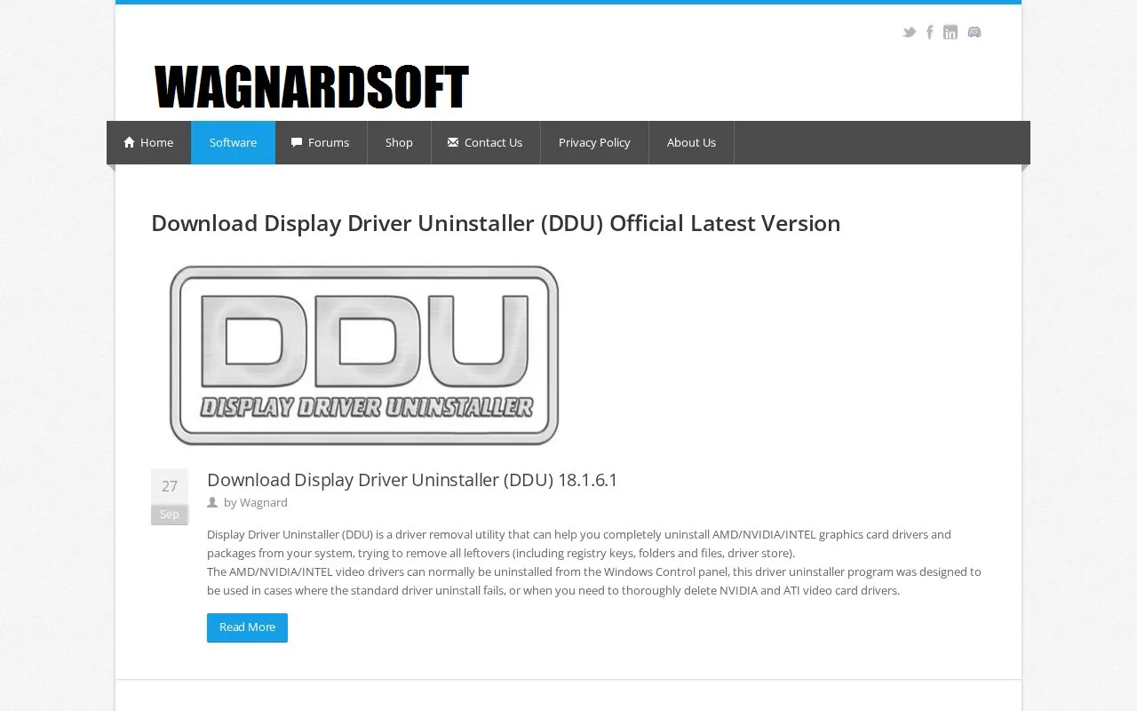Screen dimensions: 1137x711
Task: Open the Twitter social icon
Action: click(909, 32)
